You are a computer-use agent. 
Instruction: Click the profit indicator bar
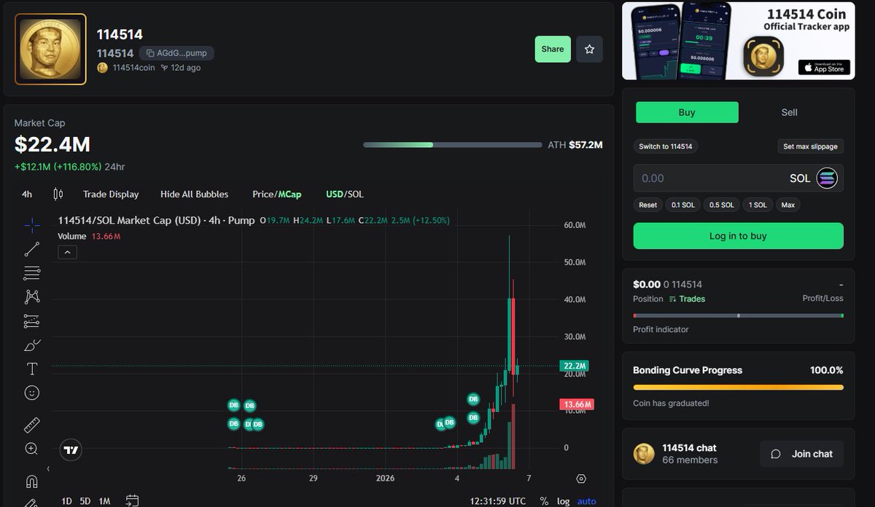[738, 315]
